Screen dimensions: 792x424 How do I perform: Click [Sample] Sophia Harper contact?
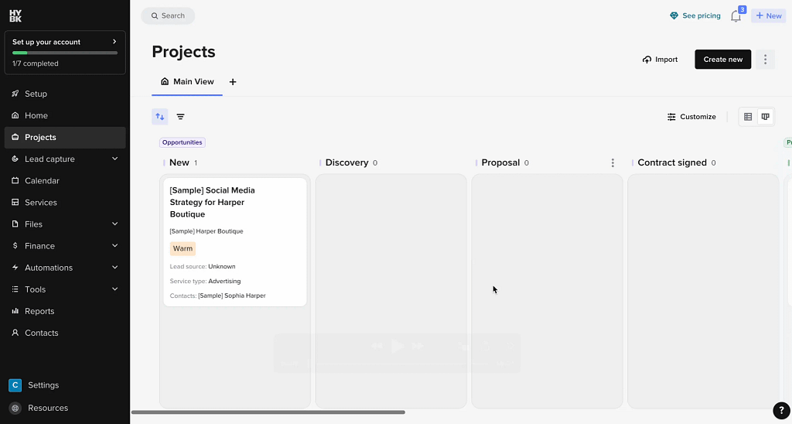(232, 296)
